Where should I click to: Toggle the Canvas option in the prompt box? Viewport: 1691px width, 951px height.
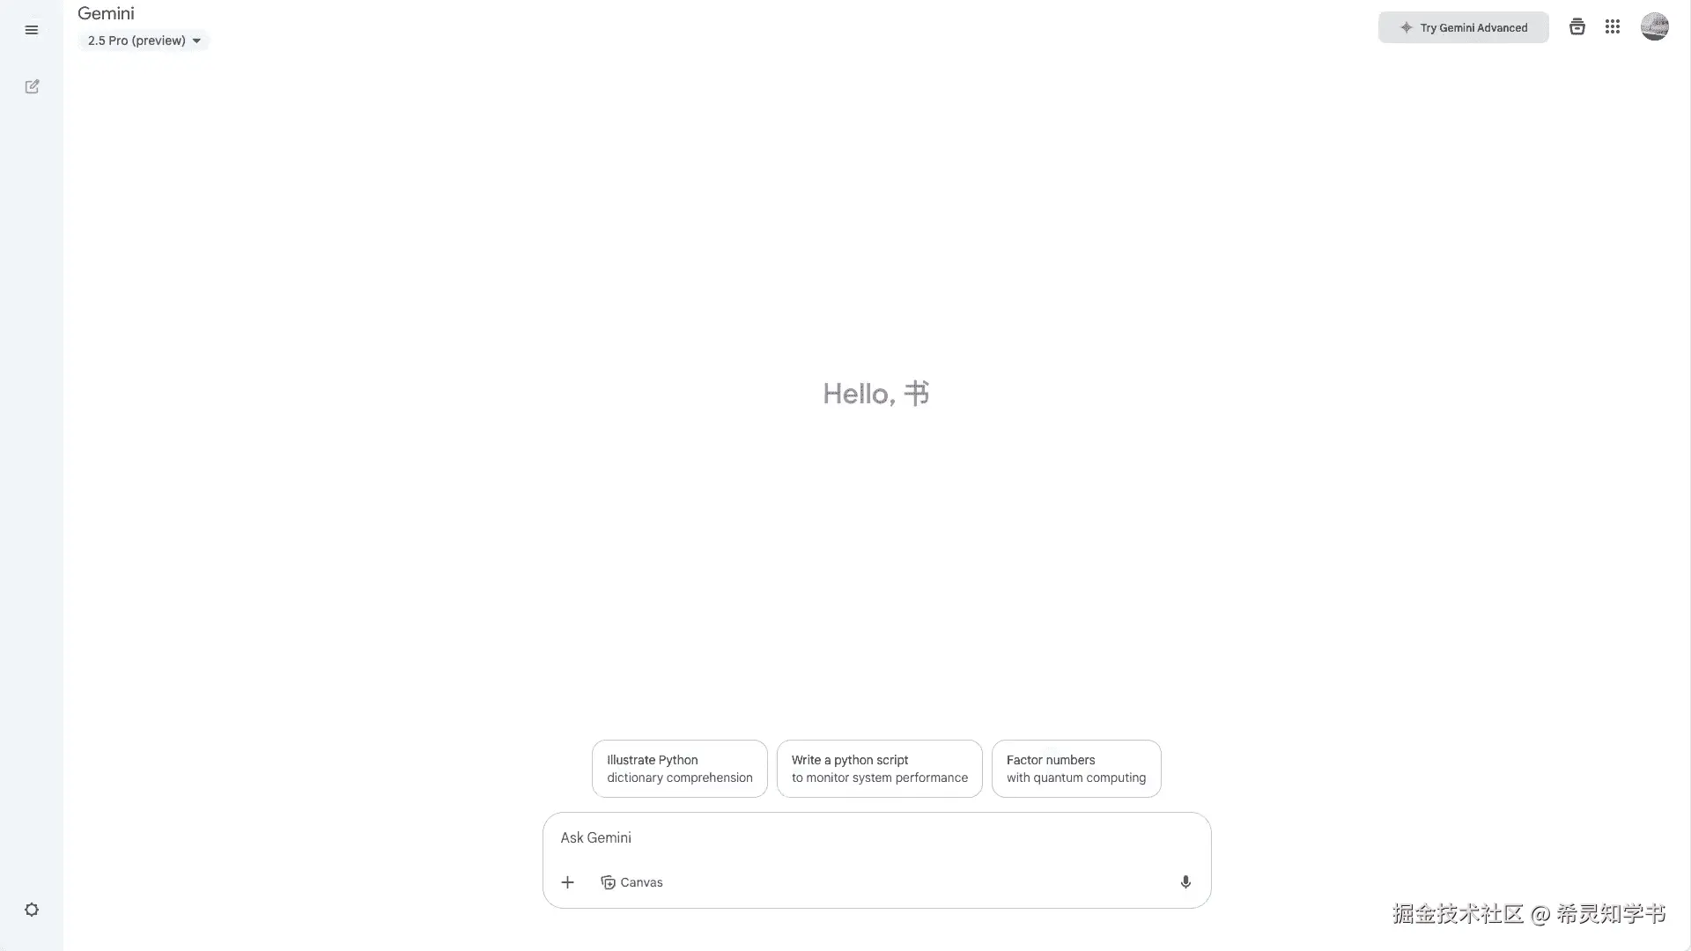[631, 882]
